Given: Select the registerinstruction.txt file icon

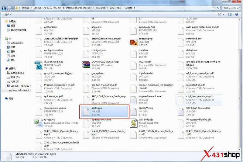Looking at the screenshot, I should tap(134, 100).
